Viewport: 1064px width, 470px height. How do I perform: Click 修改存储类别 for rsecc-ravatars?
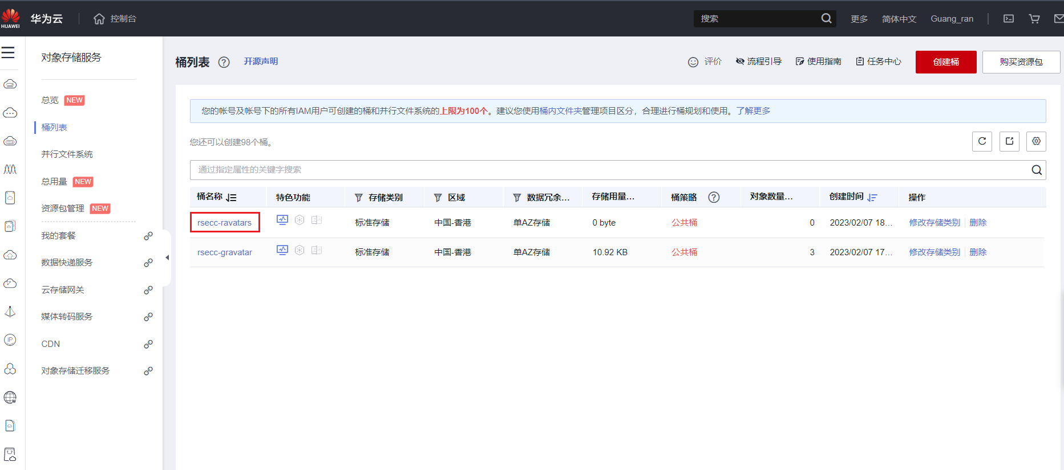coord(934,223)
